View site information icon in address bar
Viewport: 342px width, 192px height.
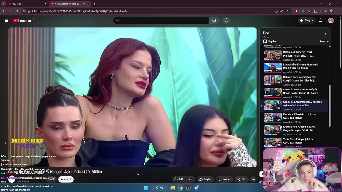[24, 11]
